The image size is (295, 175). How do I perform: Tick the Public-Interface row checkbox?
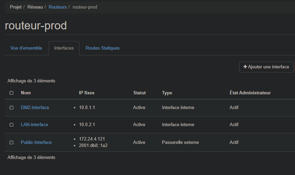click(x=12, y=143)
